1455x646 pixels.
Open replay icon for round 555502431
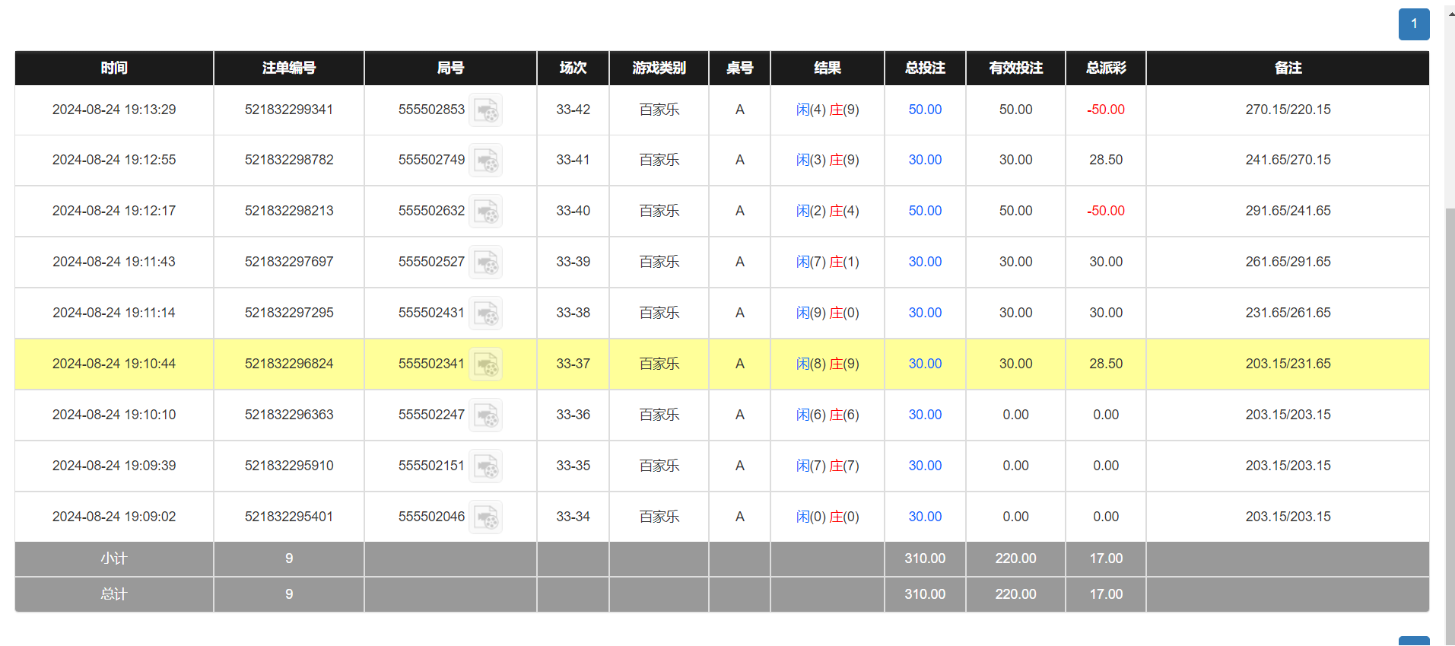coord(485,313)
